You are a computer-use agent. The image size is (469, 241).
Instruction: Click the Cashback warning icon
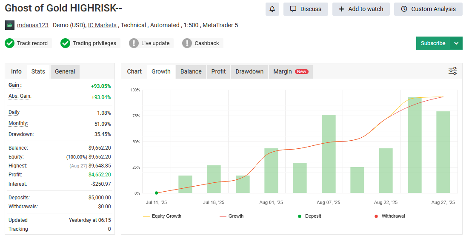187,43
